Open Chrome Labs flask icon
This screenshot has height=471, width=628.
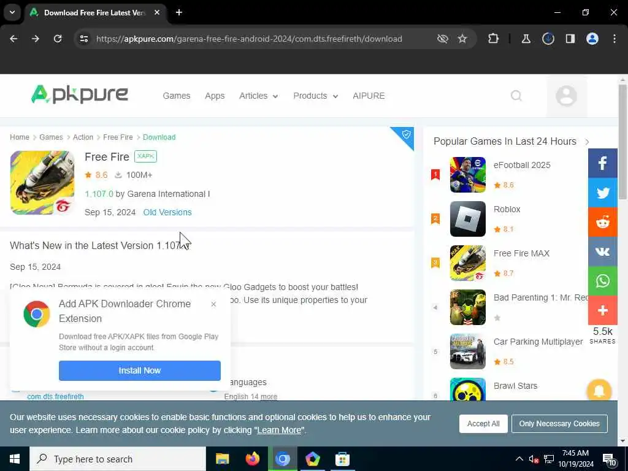pos(526,39)
